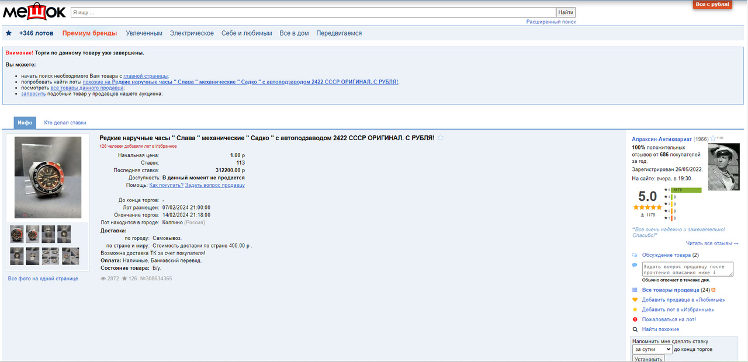Click the speech bubbles icon for Обсуждение товара
Viewport: 748px width, 362px height.
(635, 255)
